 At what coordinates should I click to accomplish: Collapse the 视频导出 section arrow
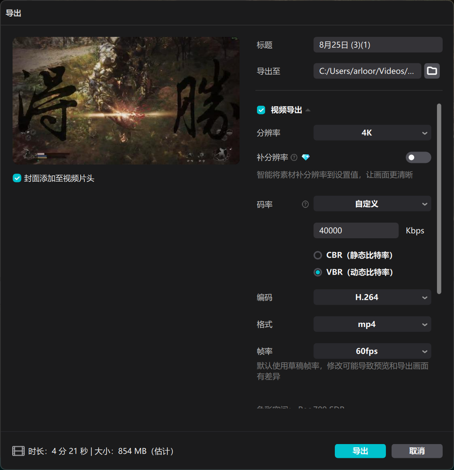coord(308,110)
